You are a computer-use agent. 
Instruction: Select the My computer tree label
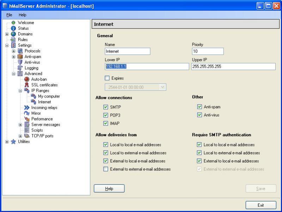point(49,96)
